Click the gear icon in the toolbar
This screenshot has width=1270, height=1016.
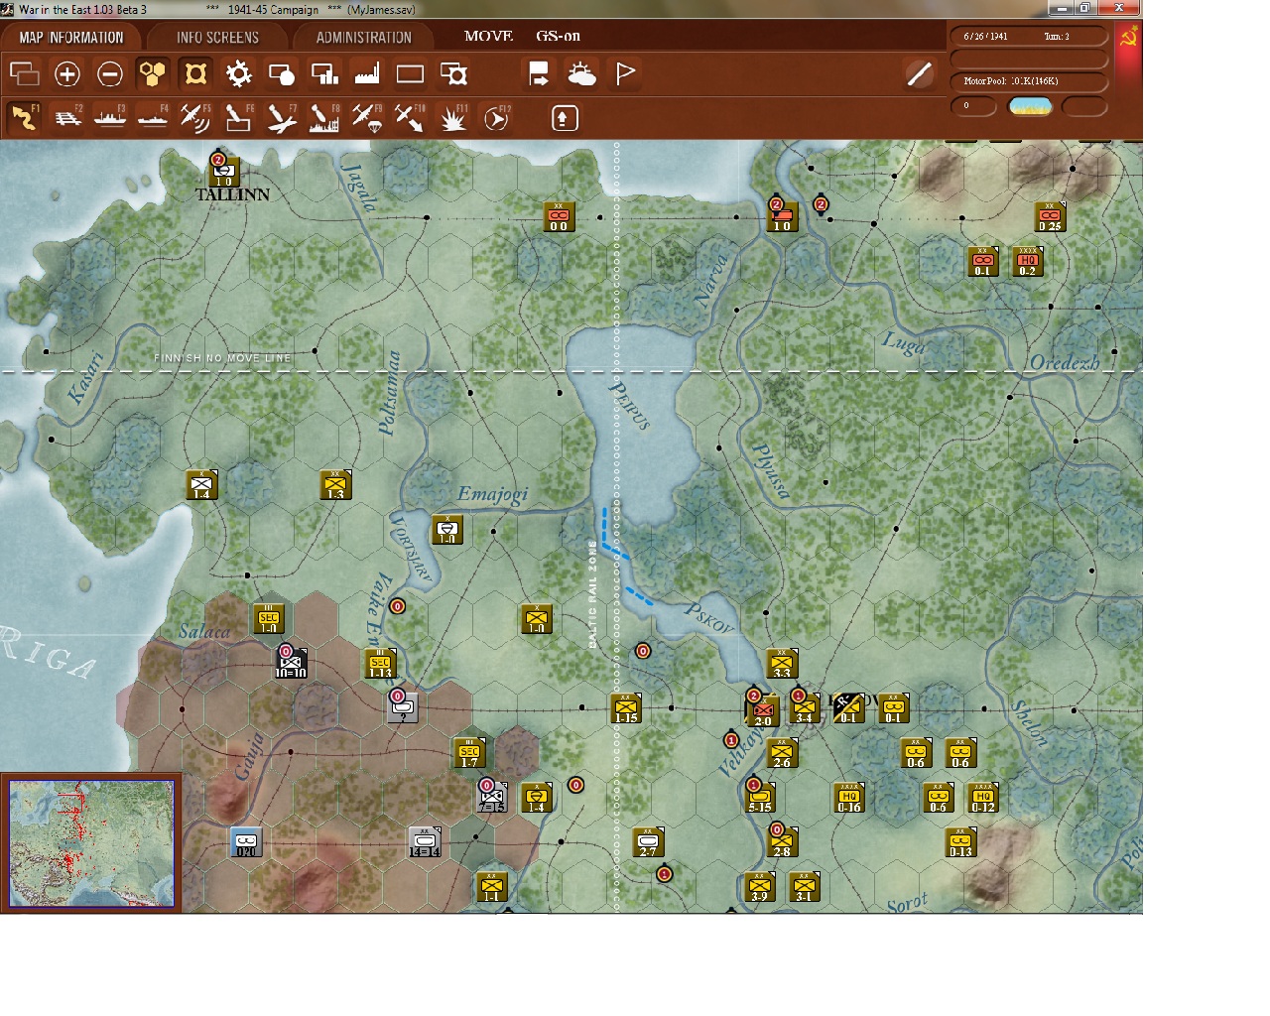(238, 73)
